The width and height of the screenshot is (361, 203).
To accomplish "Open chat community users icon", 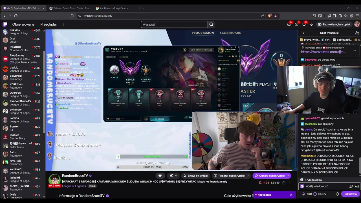I will click(x=357, y=33).
